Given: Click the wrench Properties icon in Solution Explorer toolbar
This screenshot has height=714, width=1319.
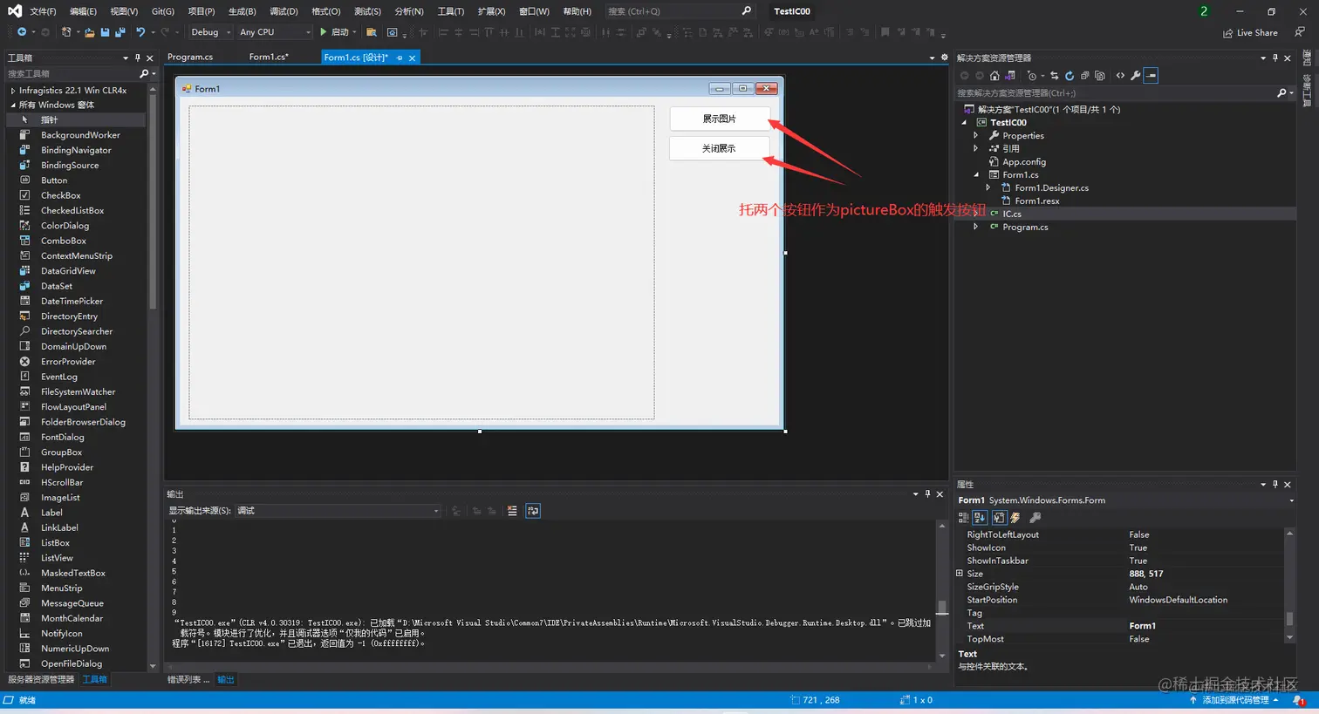Looking at the screenshot, I should pos(1135,76).
